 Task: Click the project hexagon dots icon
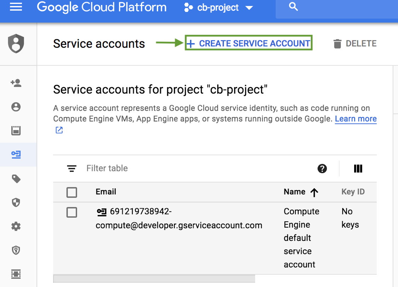coord(188,8)
